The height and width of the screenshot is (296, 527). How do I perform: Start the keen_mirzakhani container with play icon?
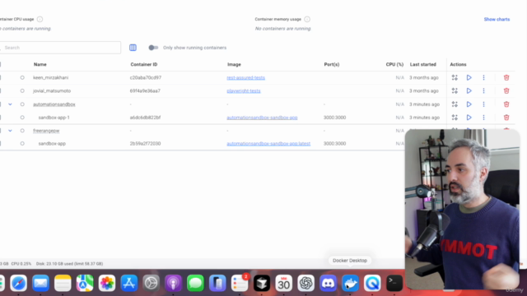[469, 77]
